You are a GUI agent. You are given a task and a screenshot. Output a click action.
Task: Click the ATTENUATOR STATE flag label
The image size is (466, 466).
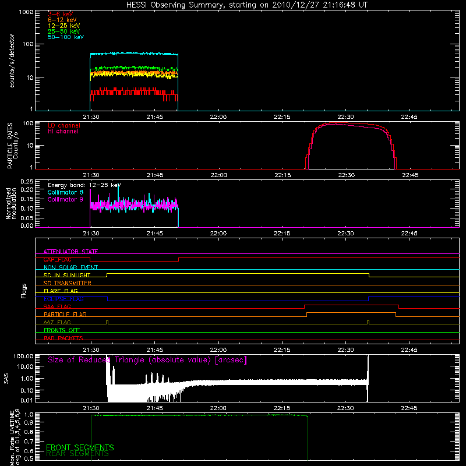point(70,252)
